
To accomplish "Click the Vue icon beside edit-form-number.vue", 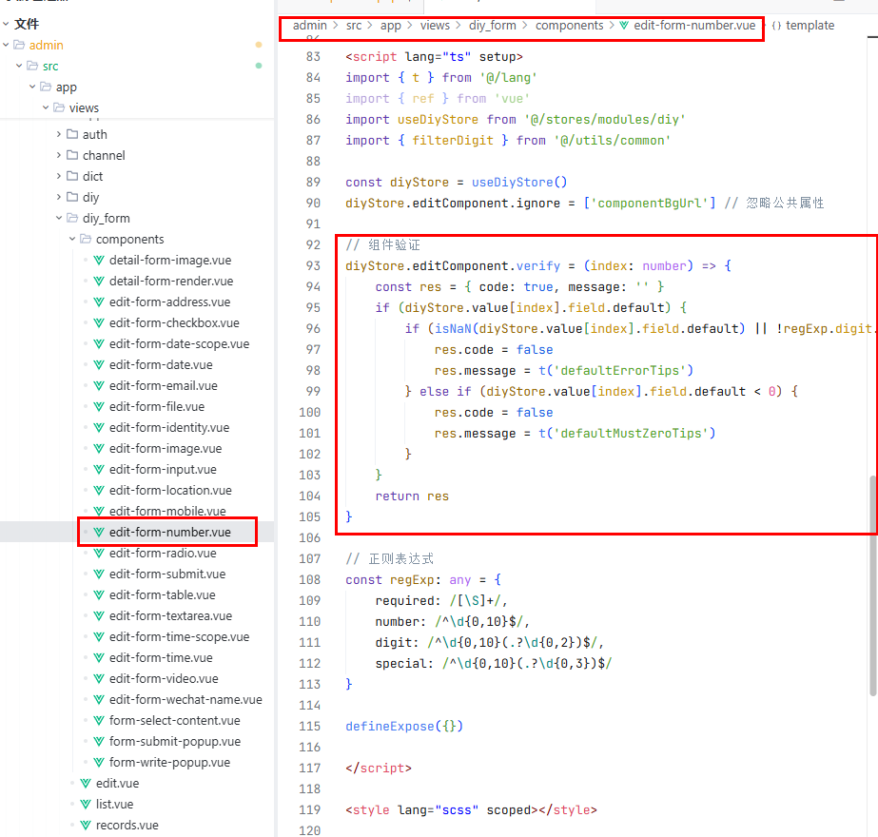I will pyautogui.click(x=99, y=533).
